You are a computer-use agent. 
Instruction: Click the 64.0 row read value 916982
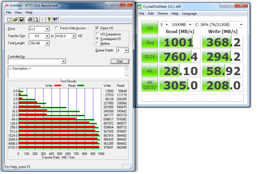pyautogui.click(x=122, y=119)
